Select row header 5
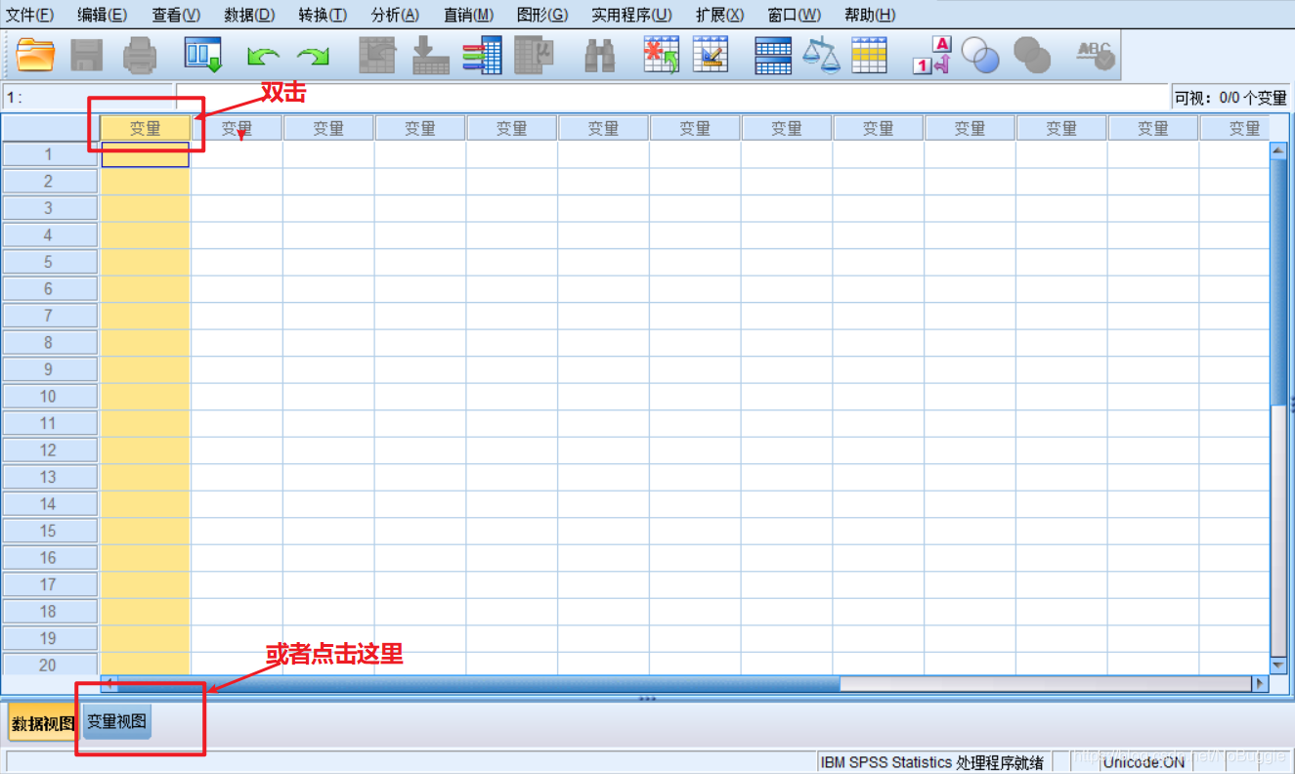1295x774 pixels. pyautogui.click(x=49, y=262)
